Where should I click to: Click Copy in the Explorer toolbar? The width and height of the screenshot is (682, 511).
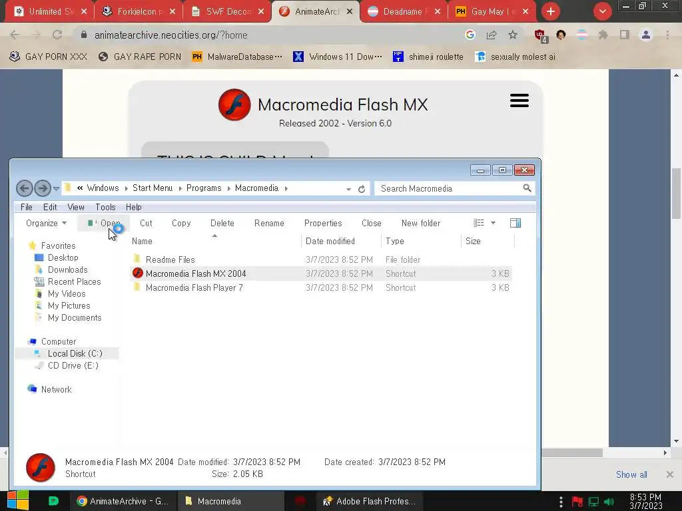[181, 223]
